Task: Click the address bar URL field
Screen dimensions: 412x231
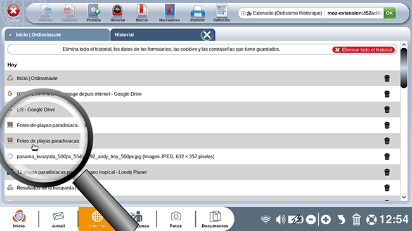Action: (x=354, y=13)
